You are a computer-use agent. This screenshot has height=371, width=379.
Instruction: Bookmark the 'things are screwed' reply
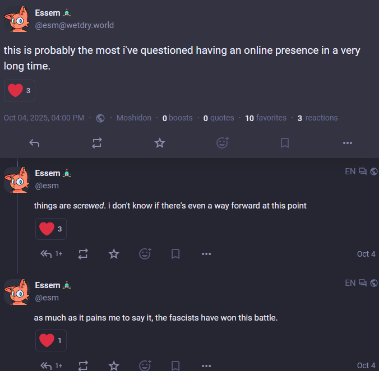tap(175, 254)
